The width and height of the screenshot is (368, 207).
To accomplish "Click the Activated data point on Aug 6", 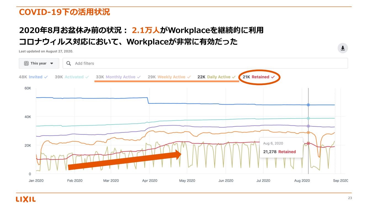I will pos(308,118).
